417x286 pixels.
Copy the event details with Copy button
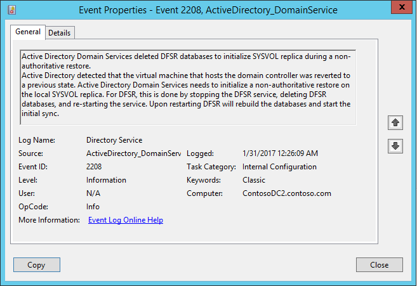tap(37, 264)
